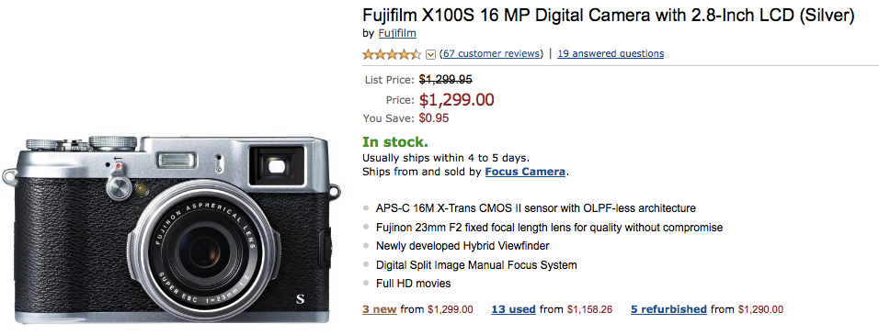Show the 5 refurbished offers

pos(668,309)
